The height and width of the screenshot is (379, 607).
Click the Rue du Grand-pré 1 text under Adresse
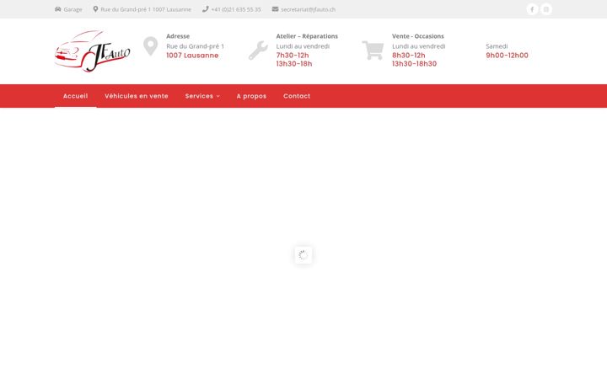click(x=195, y=46)
